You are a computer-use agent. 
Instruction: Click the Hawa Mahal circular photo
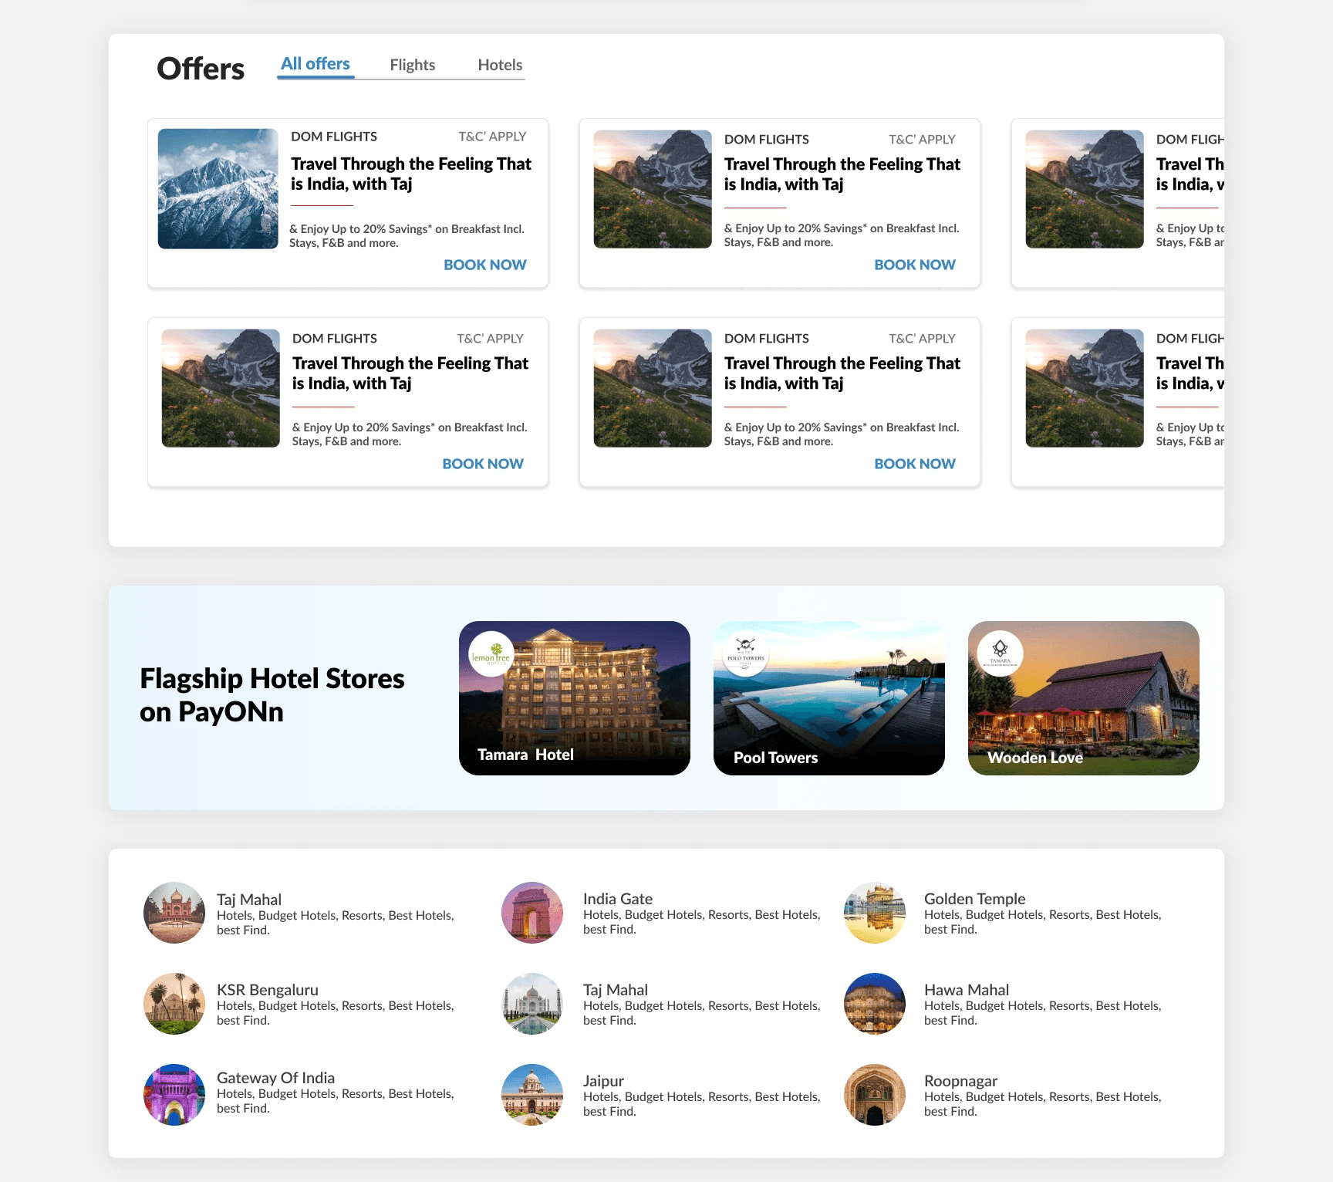875,1004
